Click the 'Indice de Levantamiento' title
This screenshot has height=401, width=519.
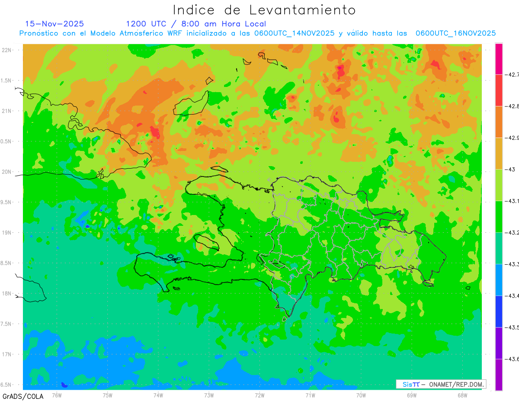pyautogui.click(x=264, y=10)
